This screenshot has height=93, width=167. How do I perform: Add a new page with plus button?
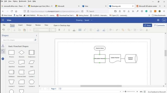coord(60,89)
